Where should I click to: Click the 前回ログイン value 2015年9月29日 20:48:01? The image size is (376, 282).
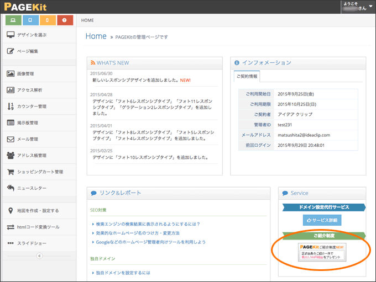click(x=301, y=146)
